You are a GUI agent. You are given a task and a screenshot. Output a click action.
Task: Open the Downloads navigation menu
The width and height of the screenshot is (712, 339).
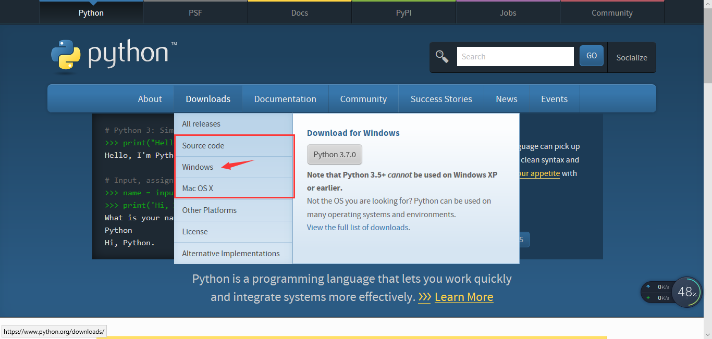[208, 99]
